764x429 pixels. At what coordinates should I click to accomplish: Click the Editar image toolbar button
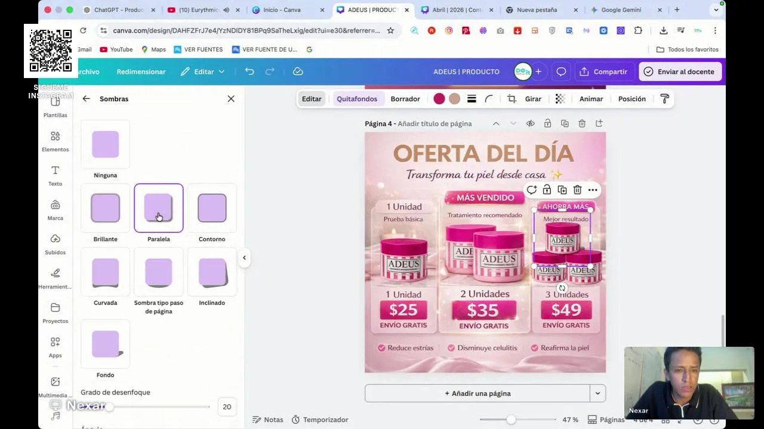coord(312,99)
